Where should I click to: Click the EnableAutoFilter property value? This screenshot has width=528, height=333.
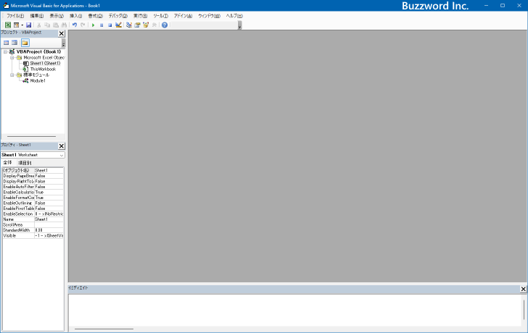[x=49, y=187]
